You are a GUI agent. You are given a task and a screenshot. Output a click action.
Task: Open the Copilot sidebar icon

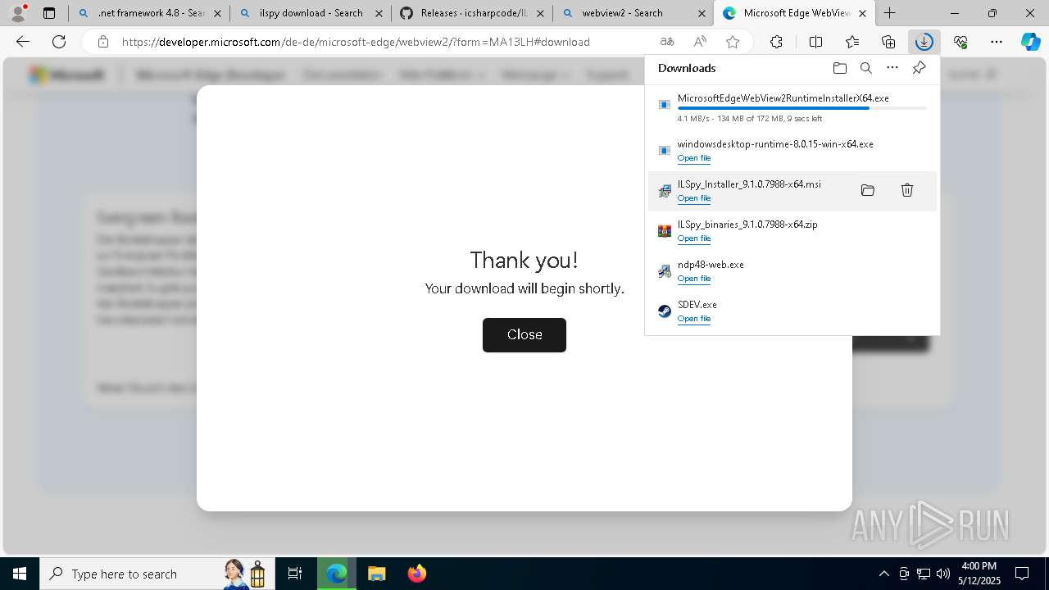point(1030,42)
